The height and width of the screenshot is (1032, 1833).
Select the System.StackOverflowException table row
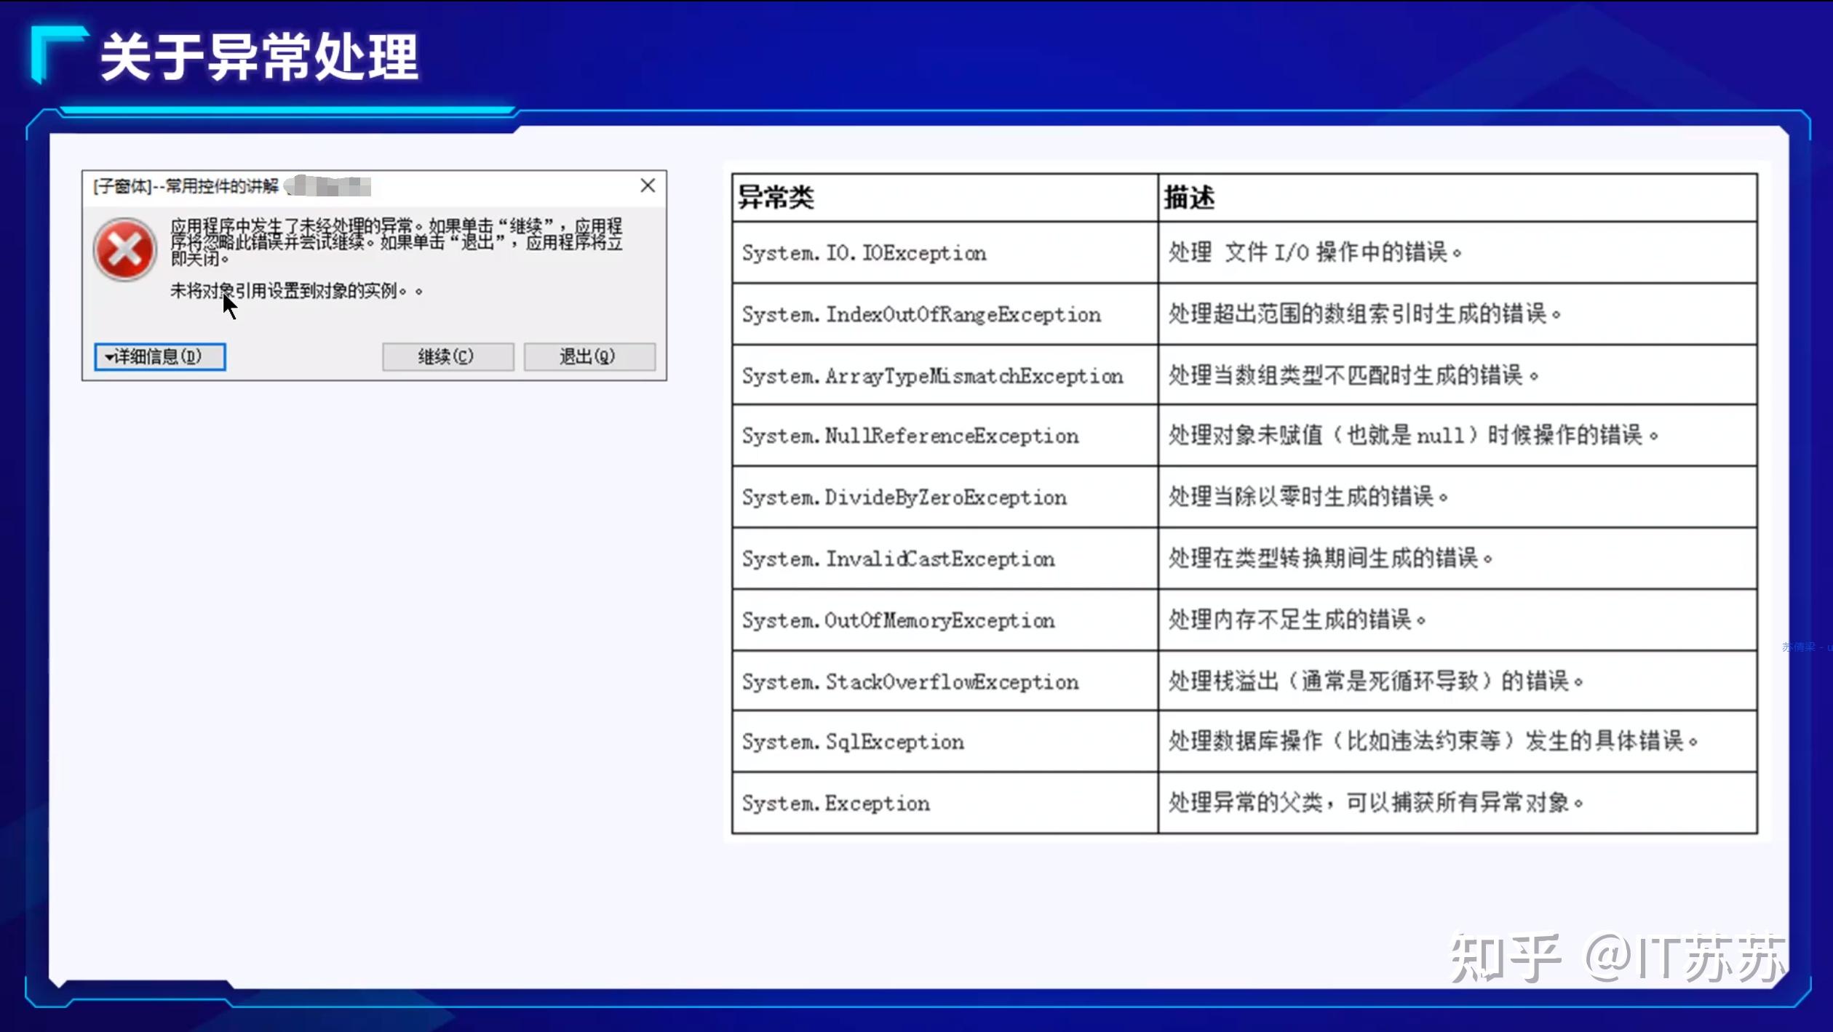910,682
